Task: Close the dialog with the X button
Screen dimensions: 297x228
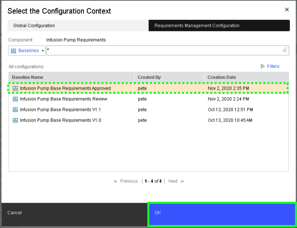Action: click(x=287, y=10)
